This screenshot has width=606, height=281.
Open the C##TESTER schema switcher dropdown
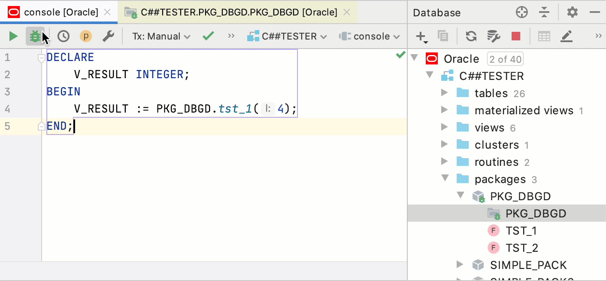(x=287, y=36)
